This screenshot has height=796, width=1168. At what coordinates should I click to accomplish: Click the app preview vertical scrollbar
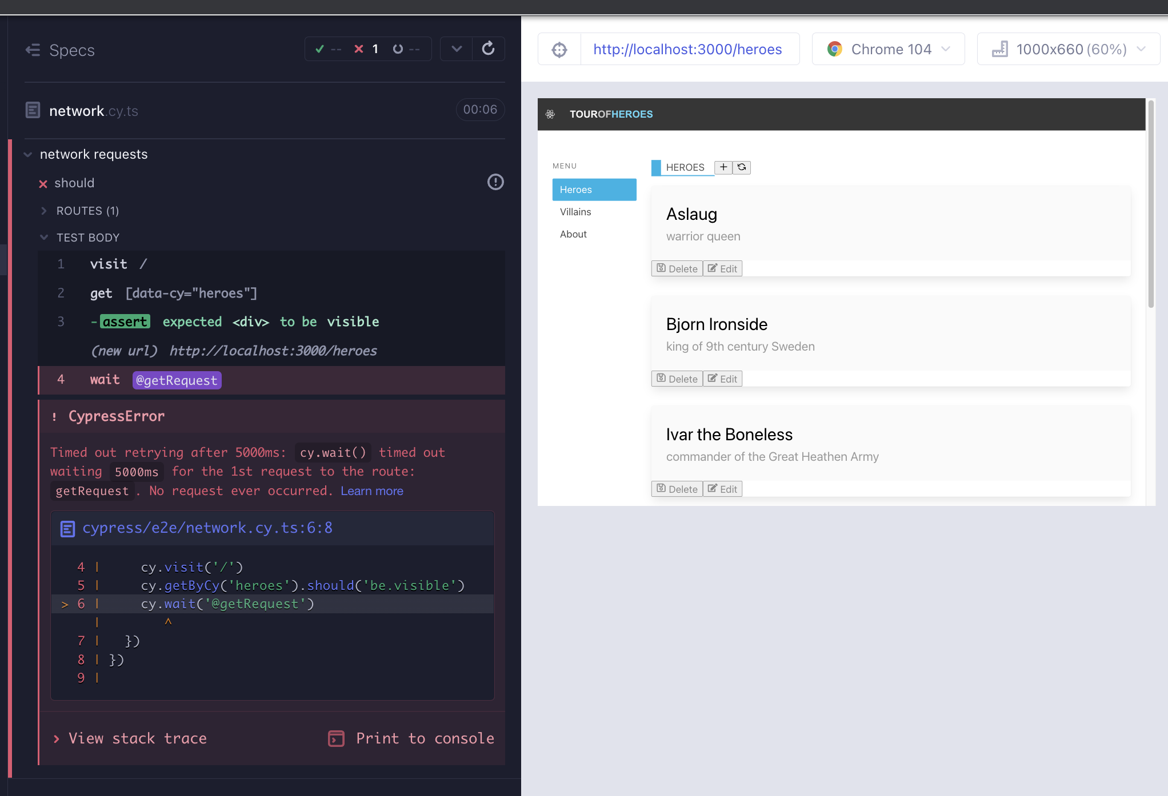click(x=1151, y=204)
